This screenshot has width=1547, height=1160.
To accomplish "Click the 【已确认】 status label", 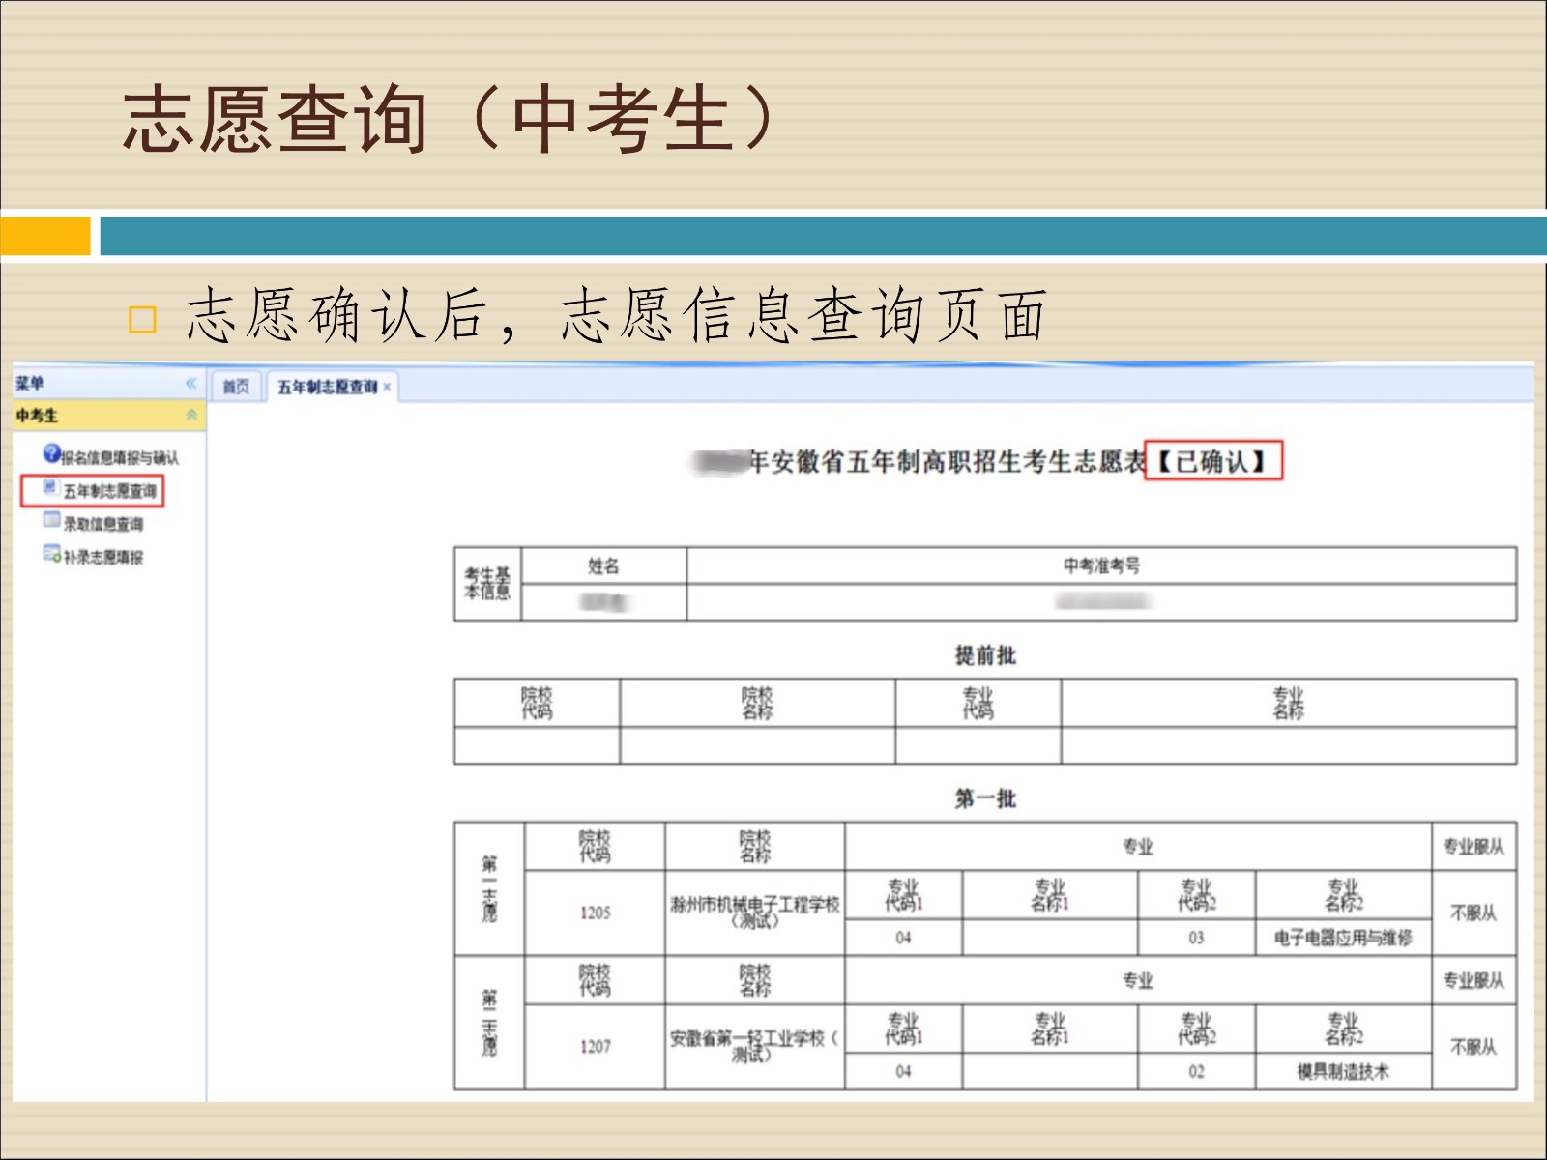I will tap(1212, 461).
